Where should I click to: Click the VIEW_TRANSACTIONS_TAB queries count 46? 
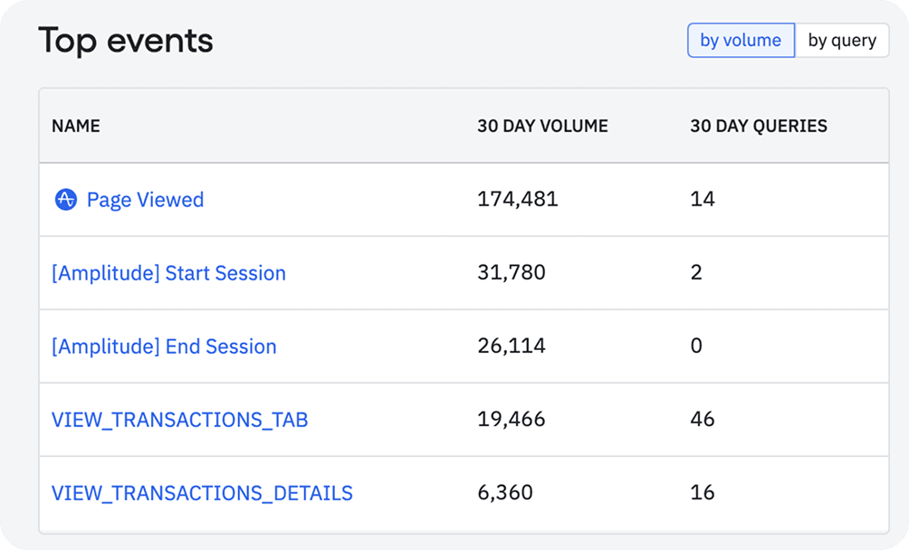click(x=703, y=420)
